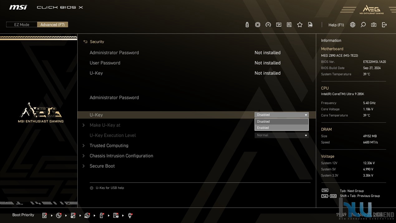Click U-Key Not installed status
The height and width of the screenshot is (223, 396).
coord(268,73)
